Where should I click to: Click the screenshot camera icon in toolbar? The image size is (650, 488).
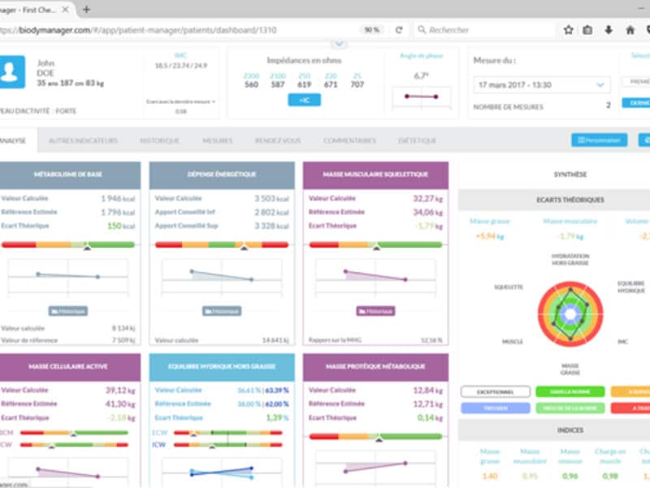(x=588, y=30)
